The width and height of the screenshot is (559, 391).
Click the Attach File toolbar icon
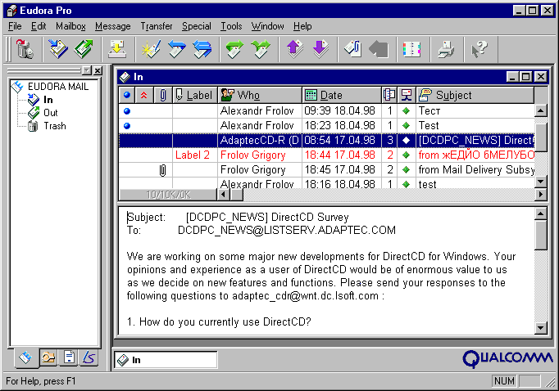[353, 49]
